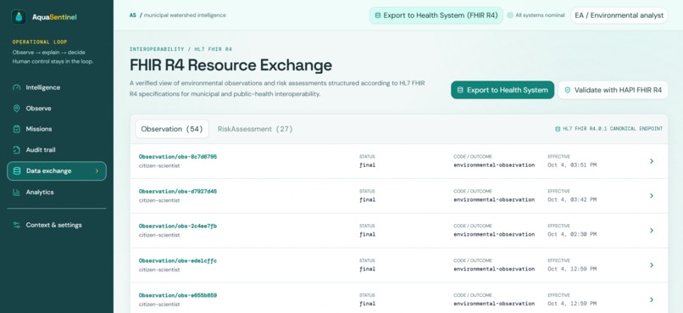
Task: Open the Missions page
Action: (x=57, y=129)
